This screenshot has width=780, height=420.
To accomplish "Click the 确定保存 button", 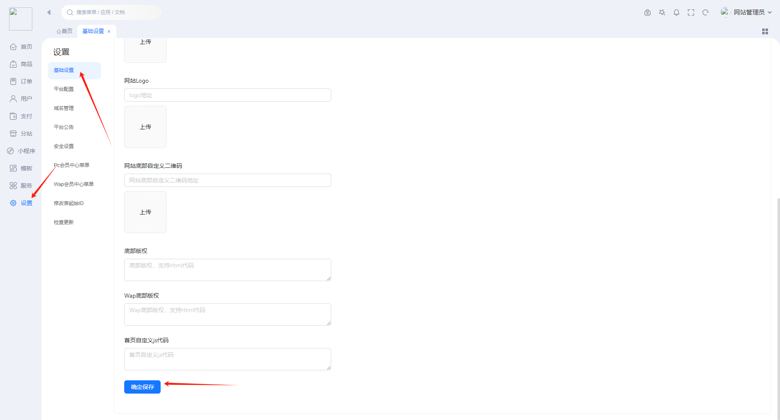I will [142, 387].
